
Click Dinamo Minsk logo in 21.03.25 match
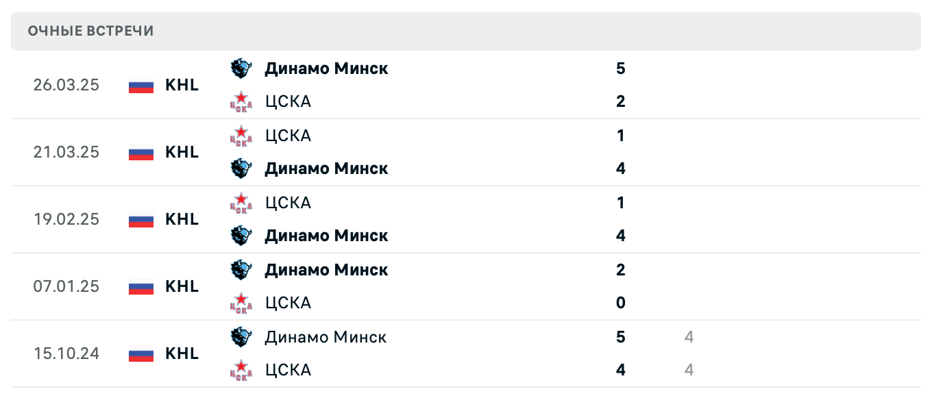241,168
